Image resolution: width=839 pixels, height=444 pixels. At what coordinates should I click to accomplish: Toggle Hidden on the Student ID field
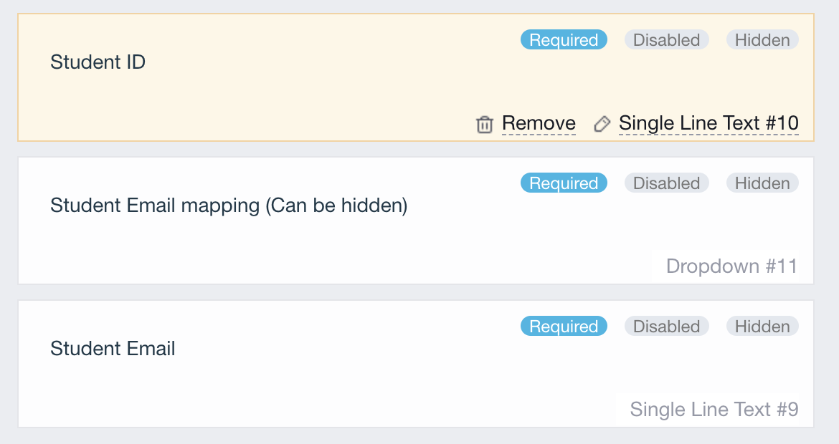762,40
